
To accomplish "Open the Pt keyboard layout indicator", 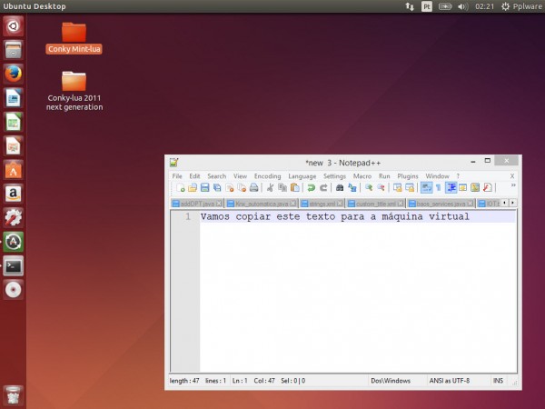I will click(427, 6).
